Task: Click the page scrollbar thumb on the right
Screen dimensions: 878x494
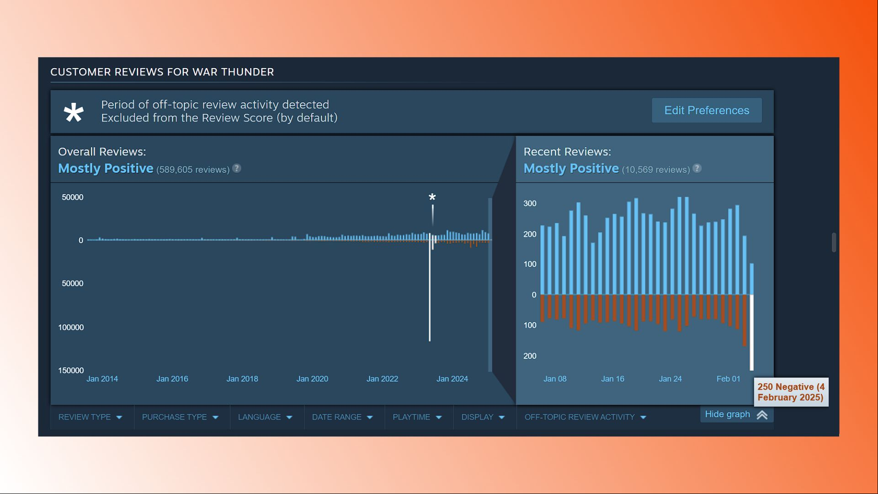Action: coord(834,242)
